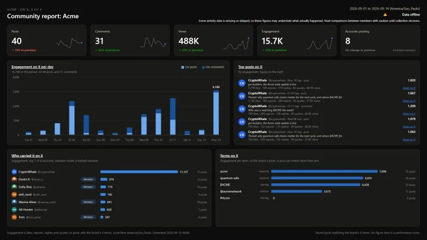
Task: Click the Comments card sparkline chart
Action: click(x=153, y=43)
